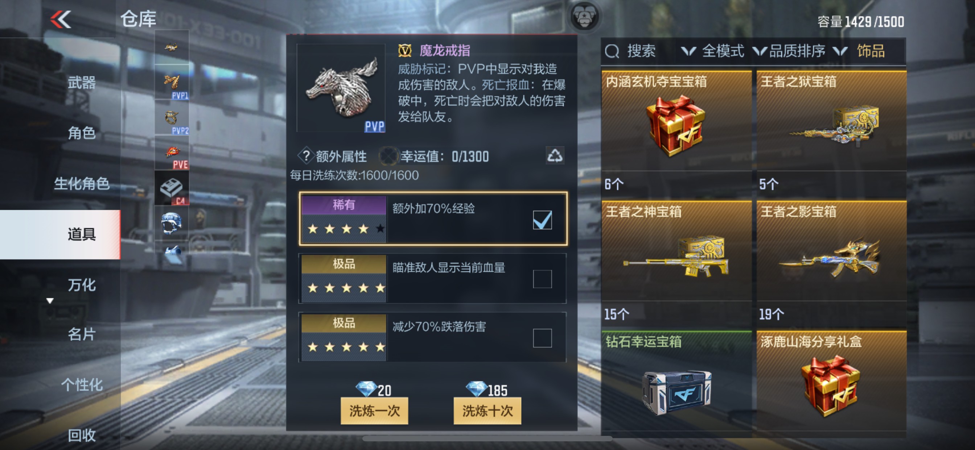This screenshot has height=450, width=975.
Task: Expand the 品质排序 sort dropdown
Action: (x=789, y=51)
